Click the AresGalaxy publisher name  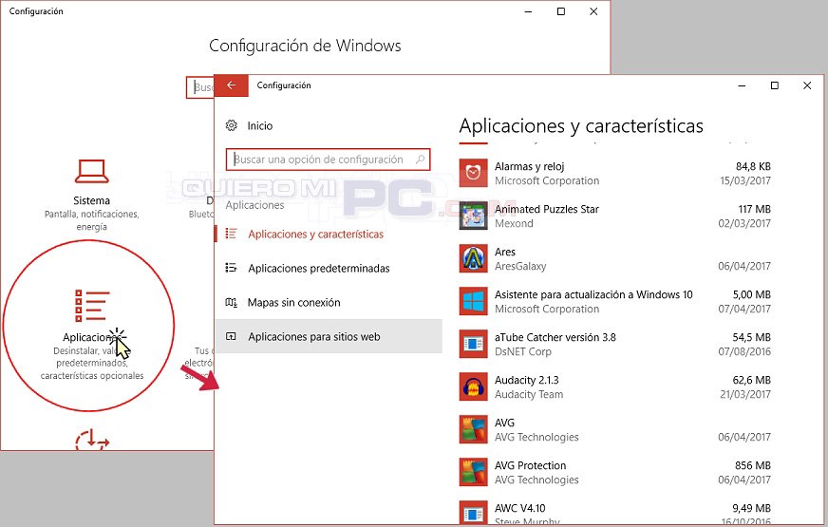click(x=520, y=266)
